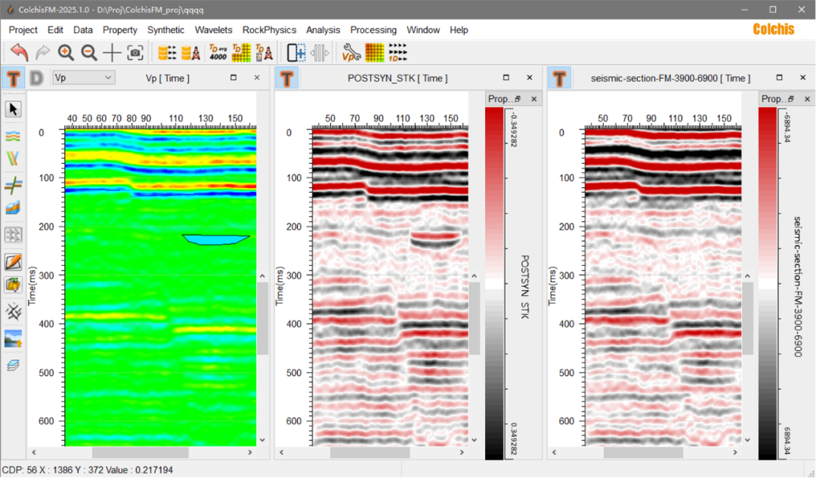Zoom in with the magnifier plus icon
This screenshot has width=816, height=478.
[66, 53]
